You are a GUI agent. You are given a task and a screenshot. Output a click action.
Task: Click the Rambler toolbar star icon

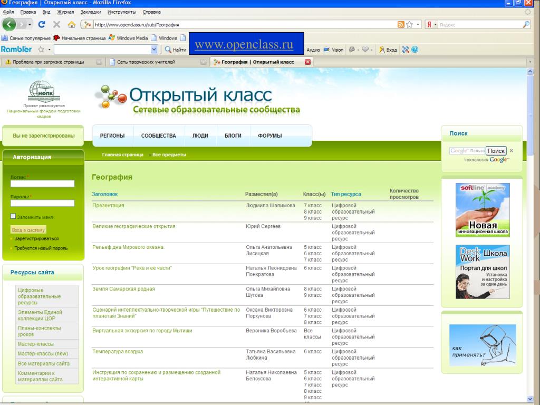[x=41, y=50]
